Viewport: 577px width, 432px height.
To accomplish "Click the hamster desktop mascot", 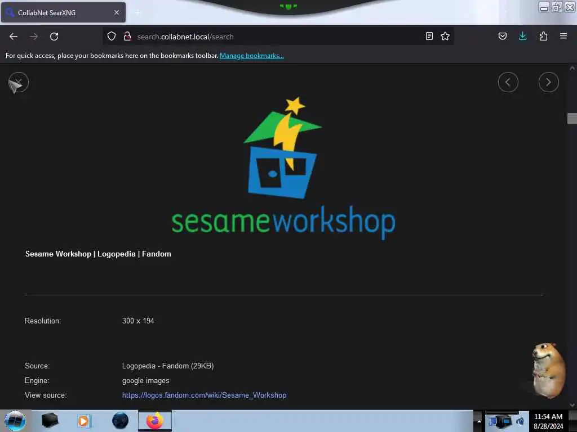I will [x=548, y=370].
